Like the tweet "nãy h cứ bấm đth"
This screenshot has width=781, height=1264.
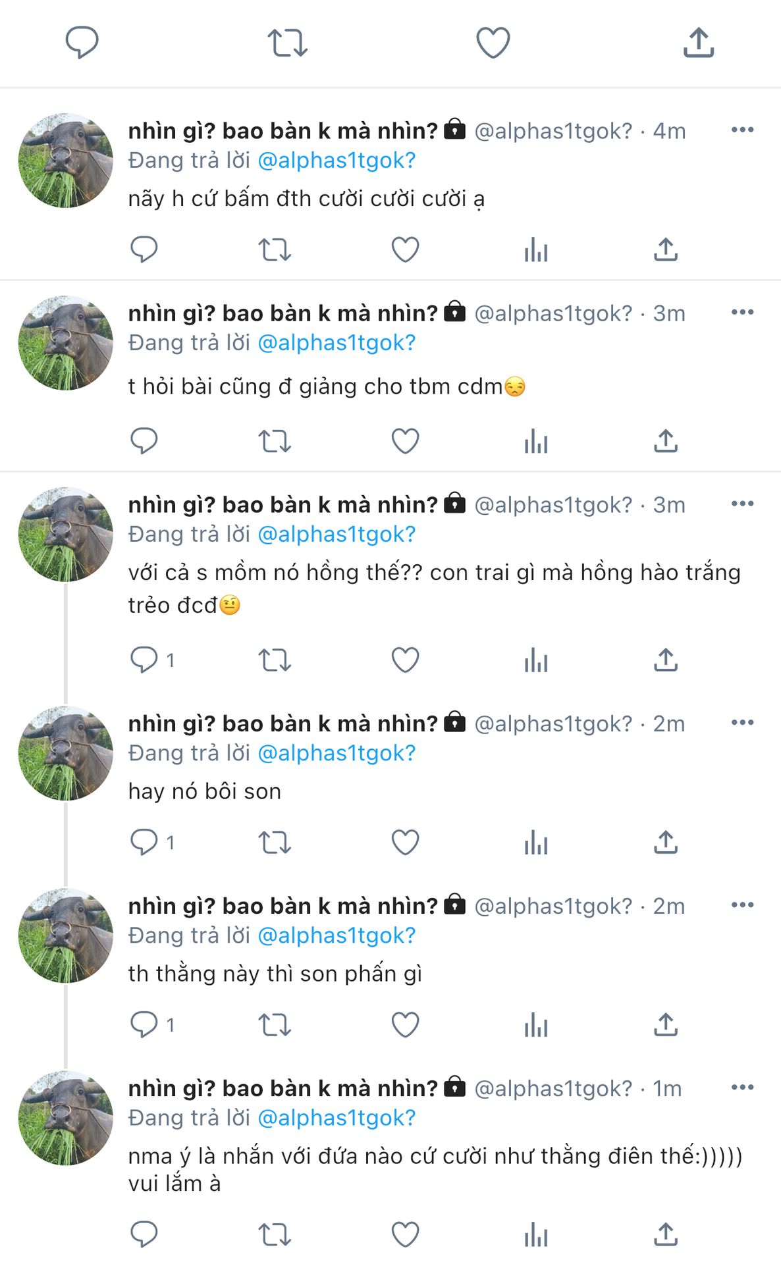point(405,250)
